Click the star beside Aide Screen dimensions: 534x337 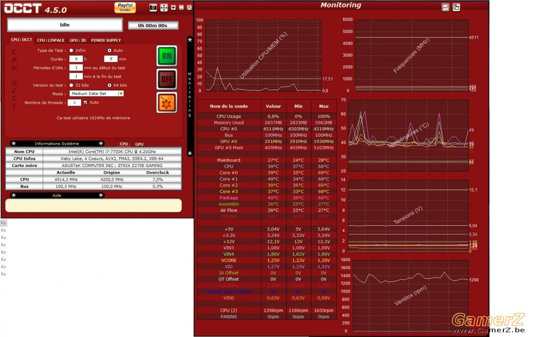(13, 195)
